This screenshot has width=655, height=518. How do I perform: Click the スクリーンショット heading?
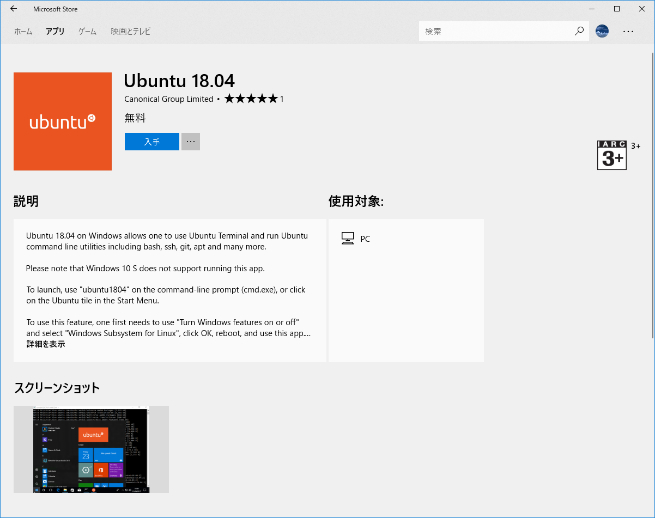(57, 388)
